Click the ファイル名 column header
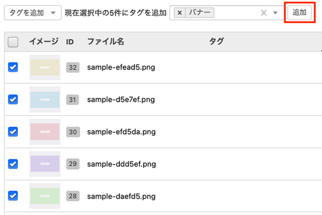This screenshot has width=322, height=215. coord(106,42)
